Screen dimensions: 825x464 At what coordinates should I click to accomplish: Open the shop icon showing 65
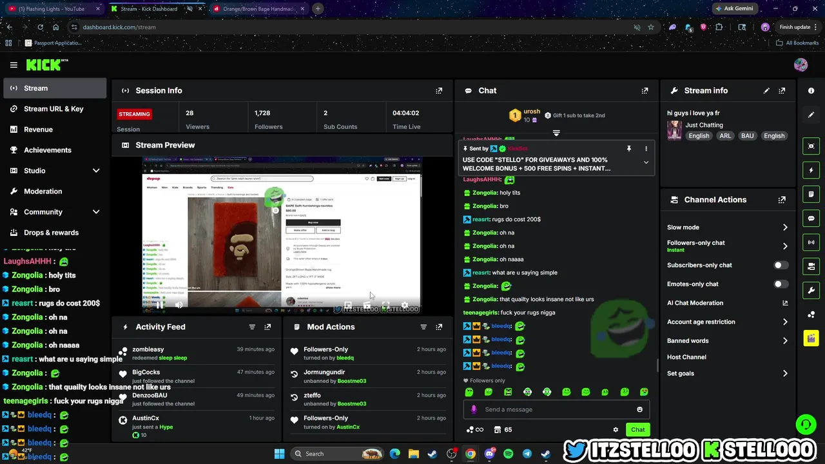[503, 430]
